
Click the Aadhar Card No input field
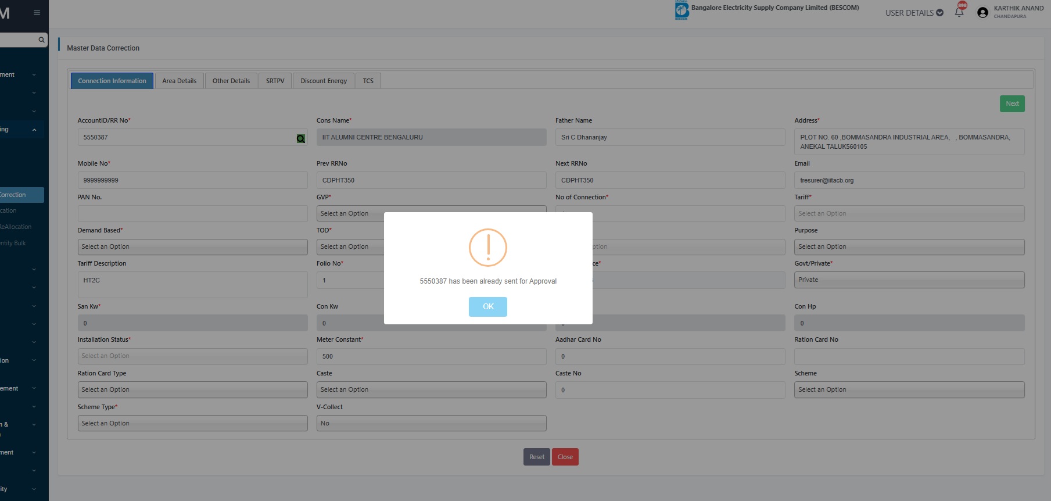(670, 356)
